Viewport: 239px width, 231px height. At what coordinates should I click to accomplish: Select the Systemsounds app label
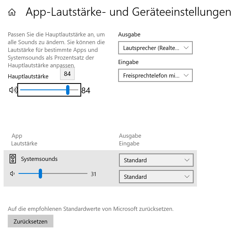tap(39, 159)
